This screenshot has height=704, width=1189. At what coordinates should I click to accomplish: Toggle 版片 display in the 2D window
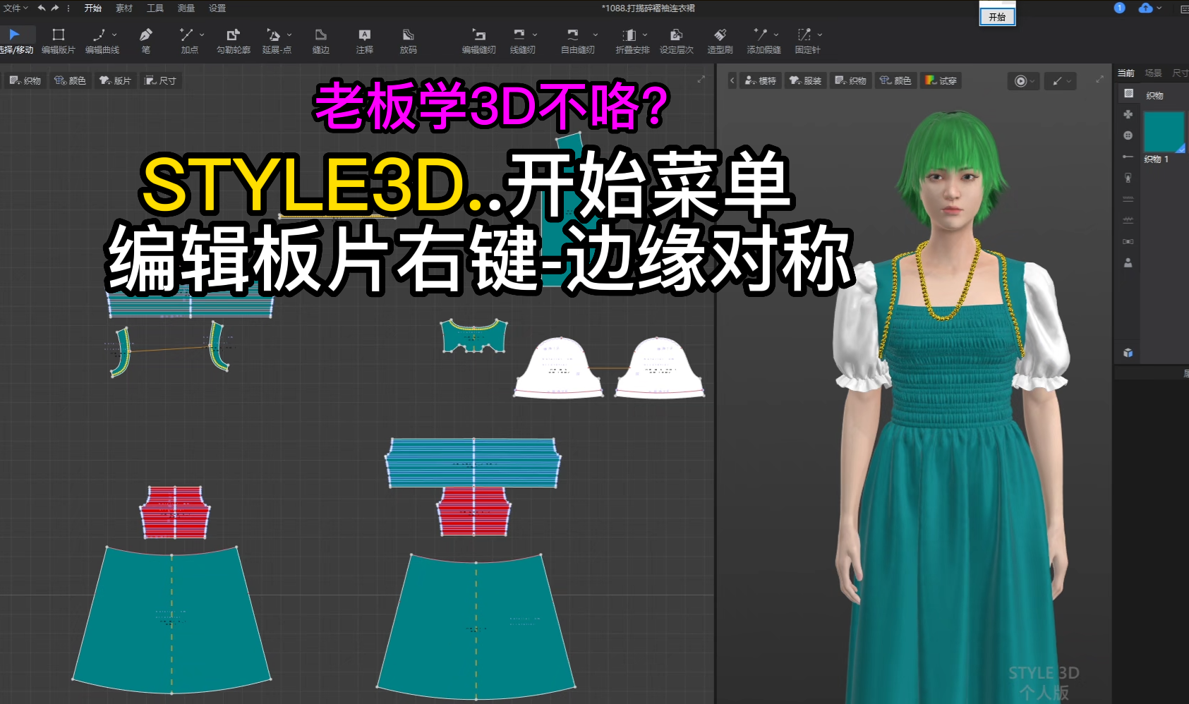click(x=116, y=80)
